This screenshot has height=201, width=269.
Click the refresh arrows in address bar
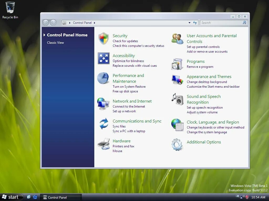point(195,23)
